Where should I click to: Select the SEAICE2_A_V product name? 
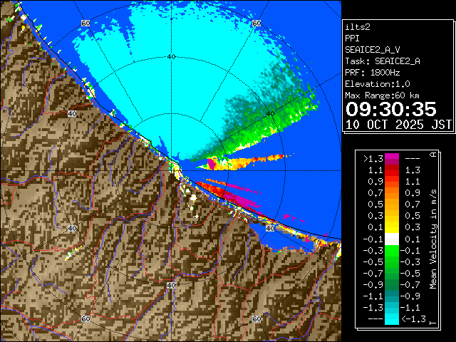pyautogui.click(x=374, y=50)
